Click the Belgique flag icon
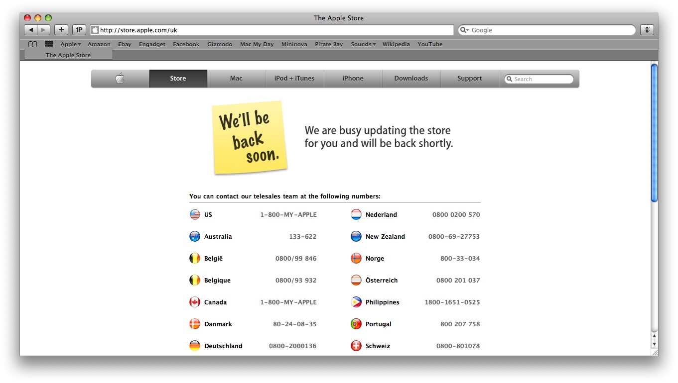Screen dimensions: 678x383 click(195, 281)
